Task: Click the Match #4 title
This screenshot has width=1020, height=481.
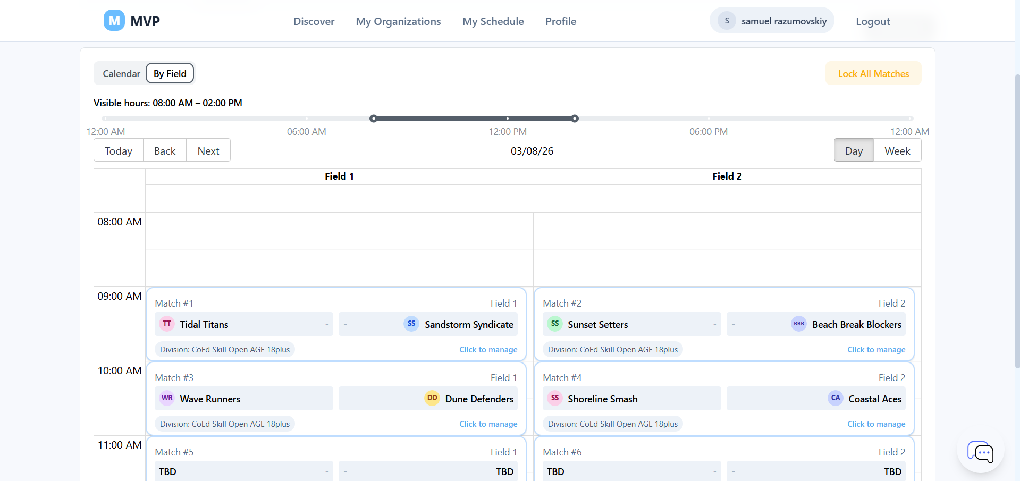Action: pos(562,377)
